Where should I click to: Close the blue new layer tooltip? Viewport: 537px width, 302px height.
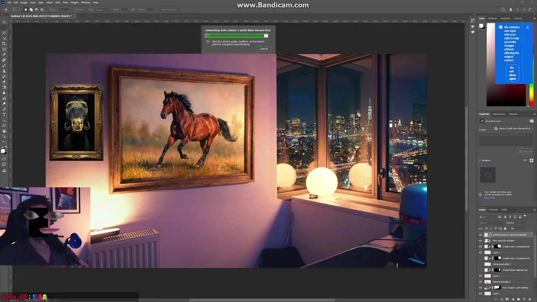click(x=528, y=27)
